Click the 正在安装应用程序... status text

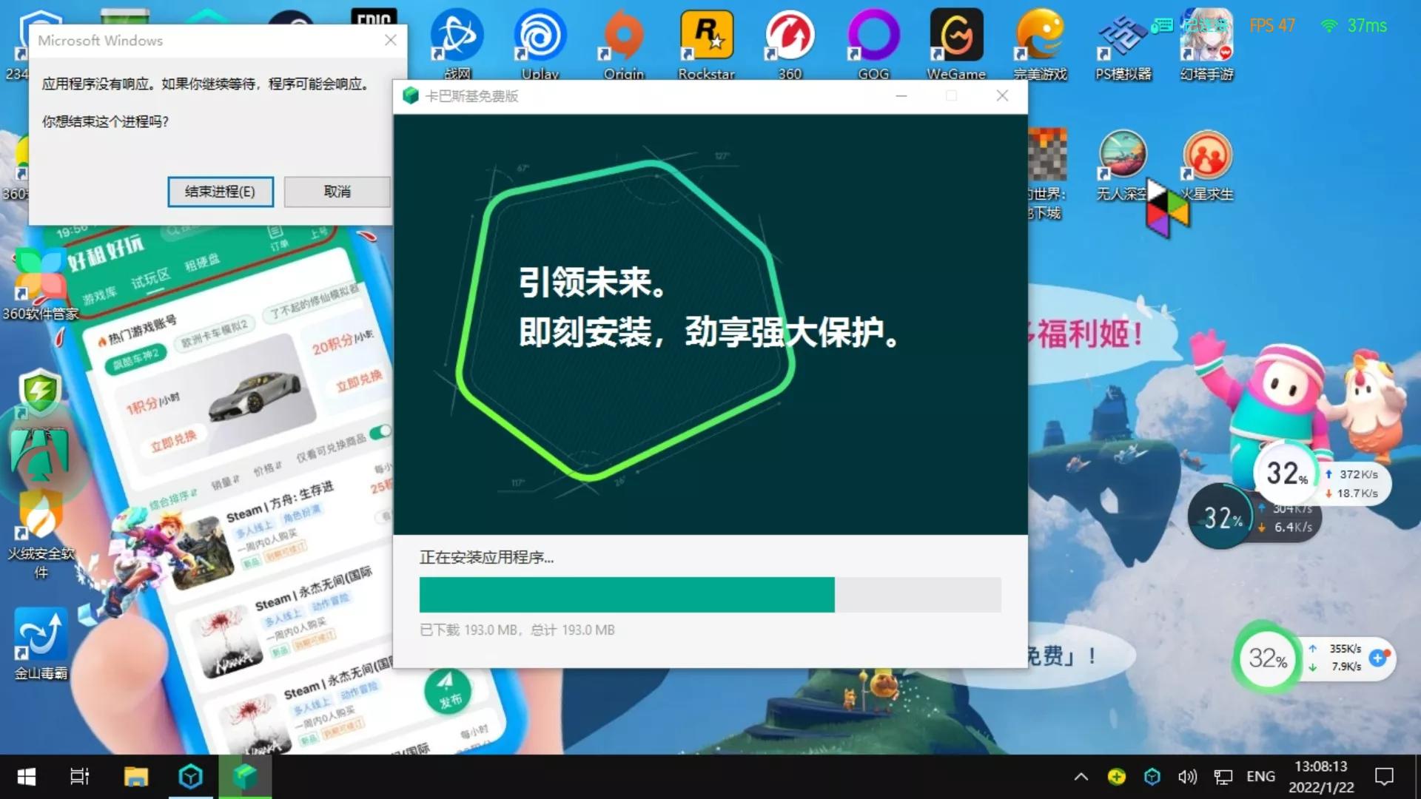pos(486,557)
